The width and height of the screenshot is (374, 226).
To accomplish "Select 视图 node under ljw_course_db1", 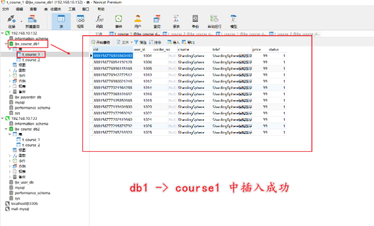I will pyautogui.click(x=22, y=65).
